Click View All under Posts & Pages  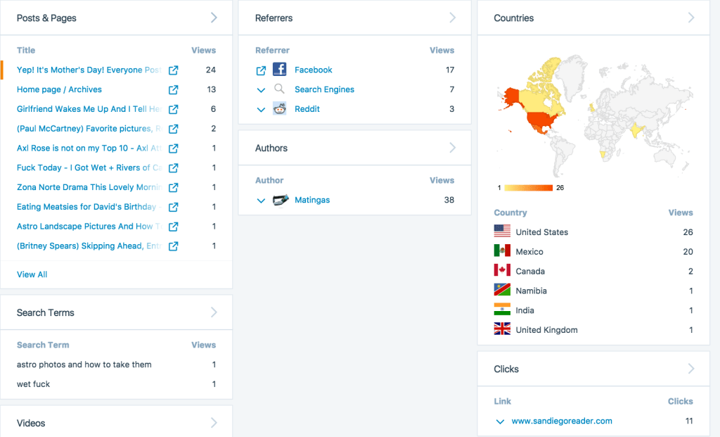(32, 274)
